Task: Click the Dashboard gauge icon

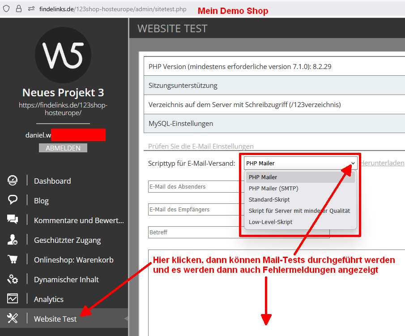Action: 13,181
